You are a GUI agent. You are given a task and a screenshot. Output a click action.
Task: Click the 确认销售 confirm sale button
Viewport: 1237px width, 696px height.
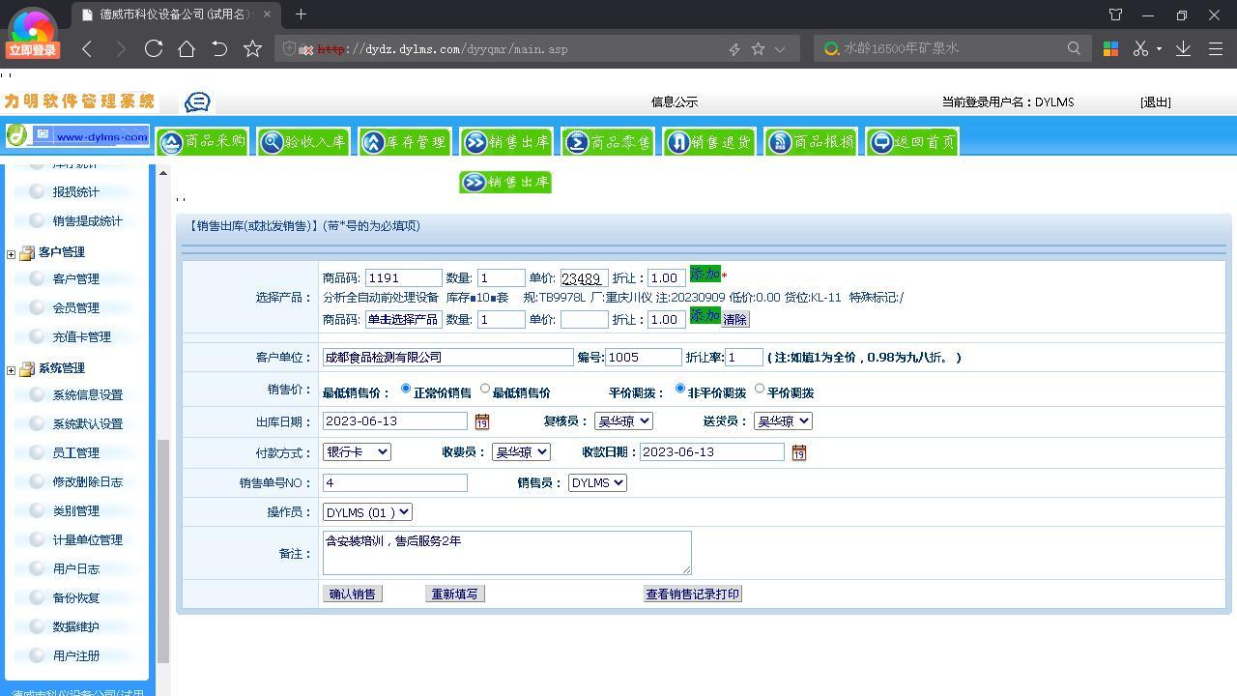(x=352, y=594)
